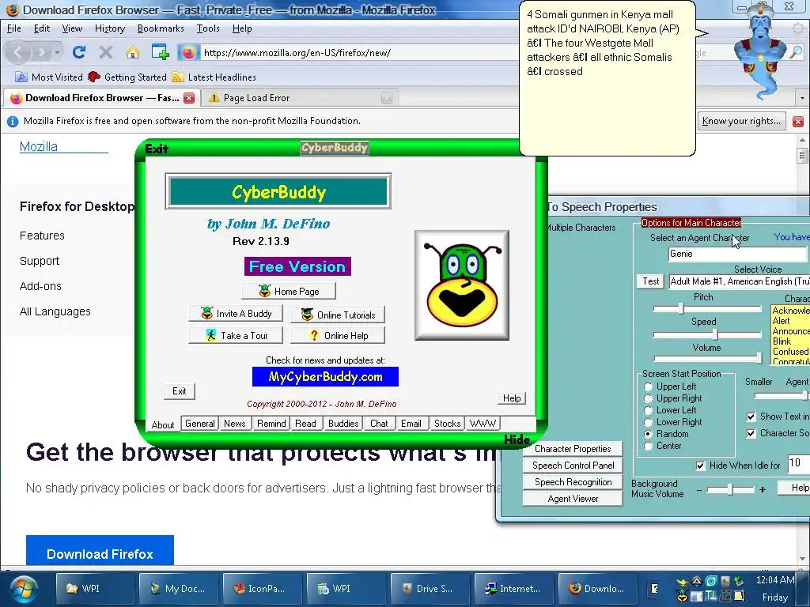The height and width of the screenshot is (607, 810).
Task: Close the Download Firefox Browser tab
Action: click(190, 97)
